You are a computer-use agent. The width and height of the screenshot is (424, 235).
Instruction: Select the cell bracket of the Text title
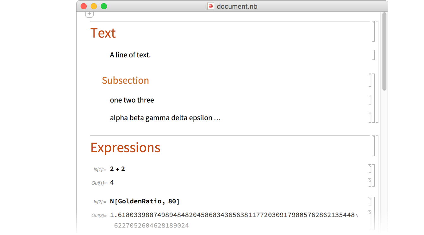coord(373,31)
